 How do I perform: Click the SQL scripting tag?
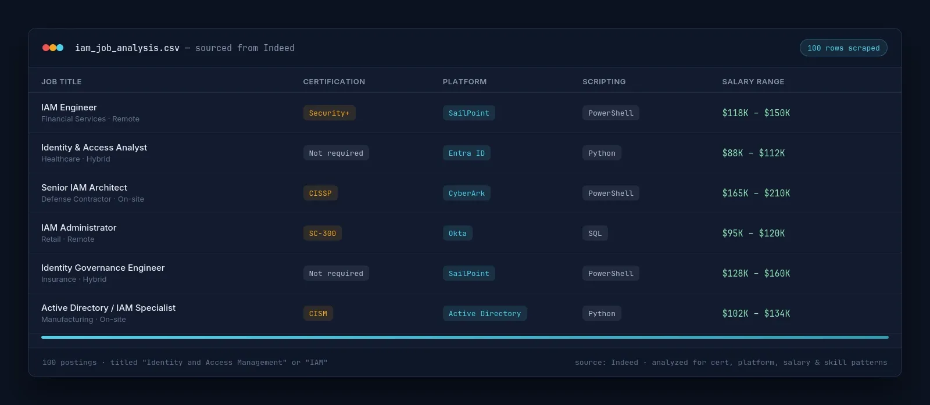pyautogui.click(x=595, y=234)
